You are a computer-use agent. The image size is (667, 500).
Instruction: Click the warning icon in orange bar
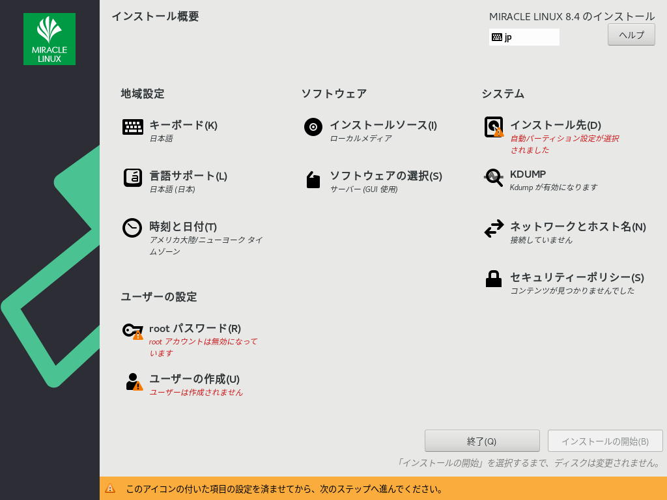tap(110, 488)
